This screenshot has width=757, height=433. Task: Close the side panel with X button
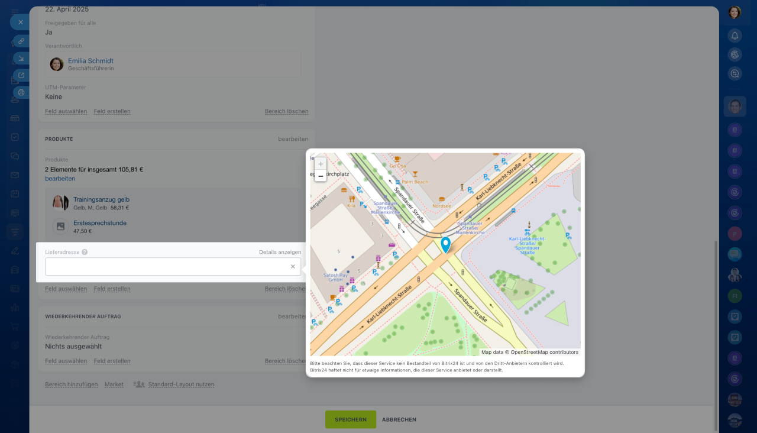tap(20, 22)
